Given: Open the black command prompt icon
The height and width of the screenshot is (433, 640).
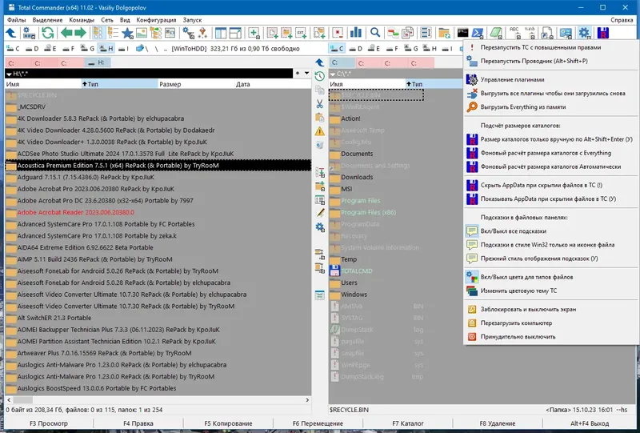Looking at the screenshot, I should tap(462, 32).
